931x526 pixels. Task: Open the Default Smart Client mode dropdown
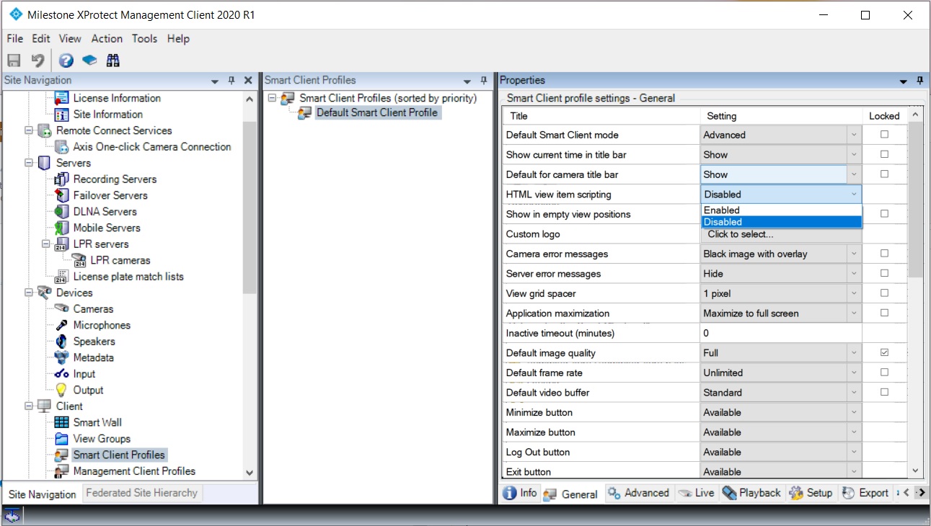(x=855, y=135)
